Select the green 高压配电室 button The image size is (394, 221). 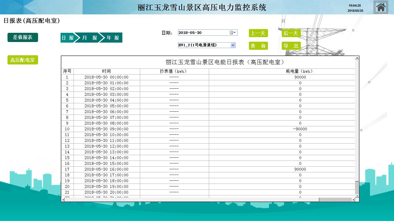tap(22, 60)
